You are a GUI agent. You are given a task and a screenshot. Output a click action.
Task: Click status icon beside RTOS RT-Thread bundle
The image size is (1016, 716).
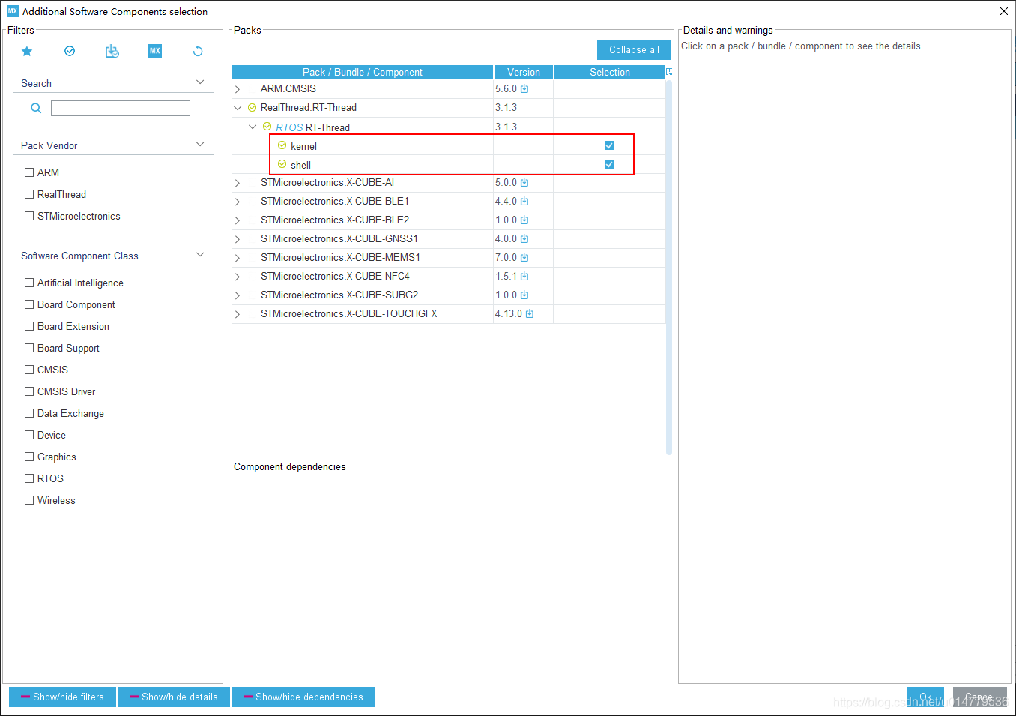pos(267,127)
